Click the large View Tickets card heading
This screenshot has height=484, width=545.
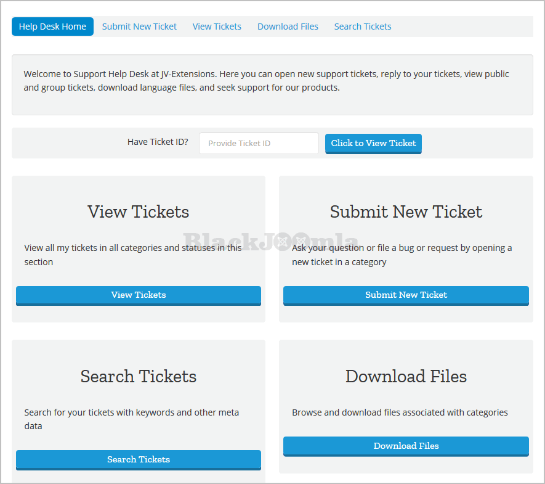tap(139, 211)
